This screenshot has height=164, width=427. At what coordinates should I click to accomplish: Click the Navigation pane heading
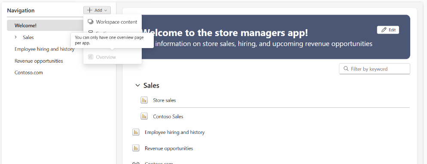tap(21, 11)
